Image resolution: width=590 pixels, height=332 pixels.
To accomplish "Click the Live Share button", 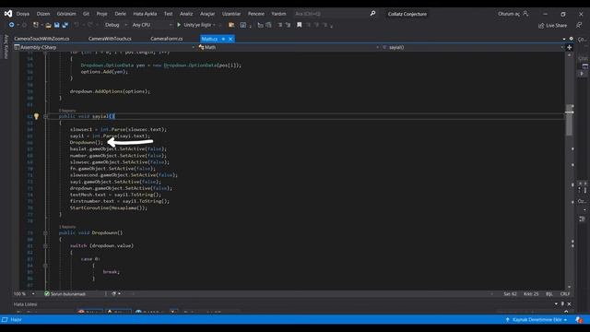I will click(x=552, y=25).
